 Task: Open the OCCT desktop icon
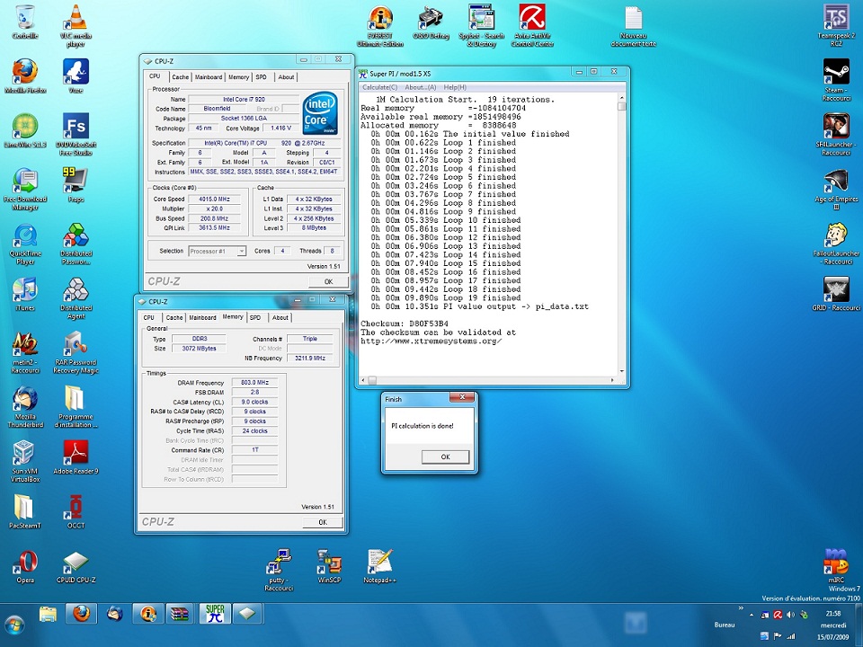click(76, 511)
